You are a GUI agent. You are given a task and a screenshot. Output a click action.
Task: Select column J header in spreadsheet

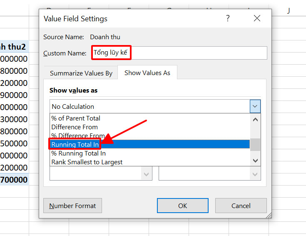289,10
